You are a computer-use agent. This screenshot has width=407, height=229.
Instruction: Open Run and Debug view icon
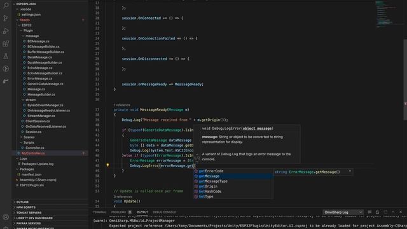coord(6,31)
